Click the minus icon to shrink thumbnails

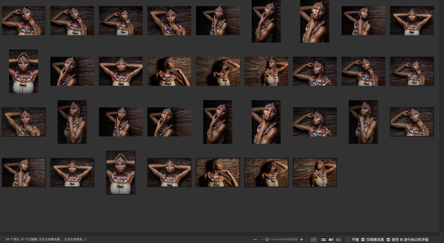pos(255,240)
